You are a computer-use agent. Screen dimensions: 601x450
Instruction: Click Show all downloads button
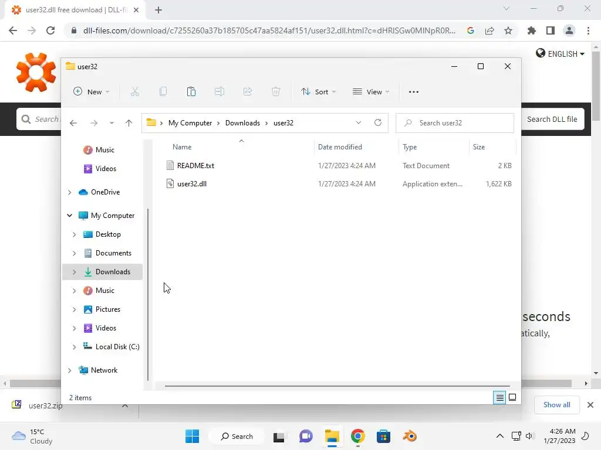[556, 405]
